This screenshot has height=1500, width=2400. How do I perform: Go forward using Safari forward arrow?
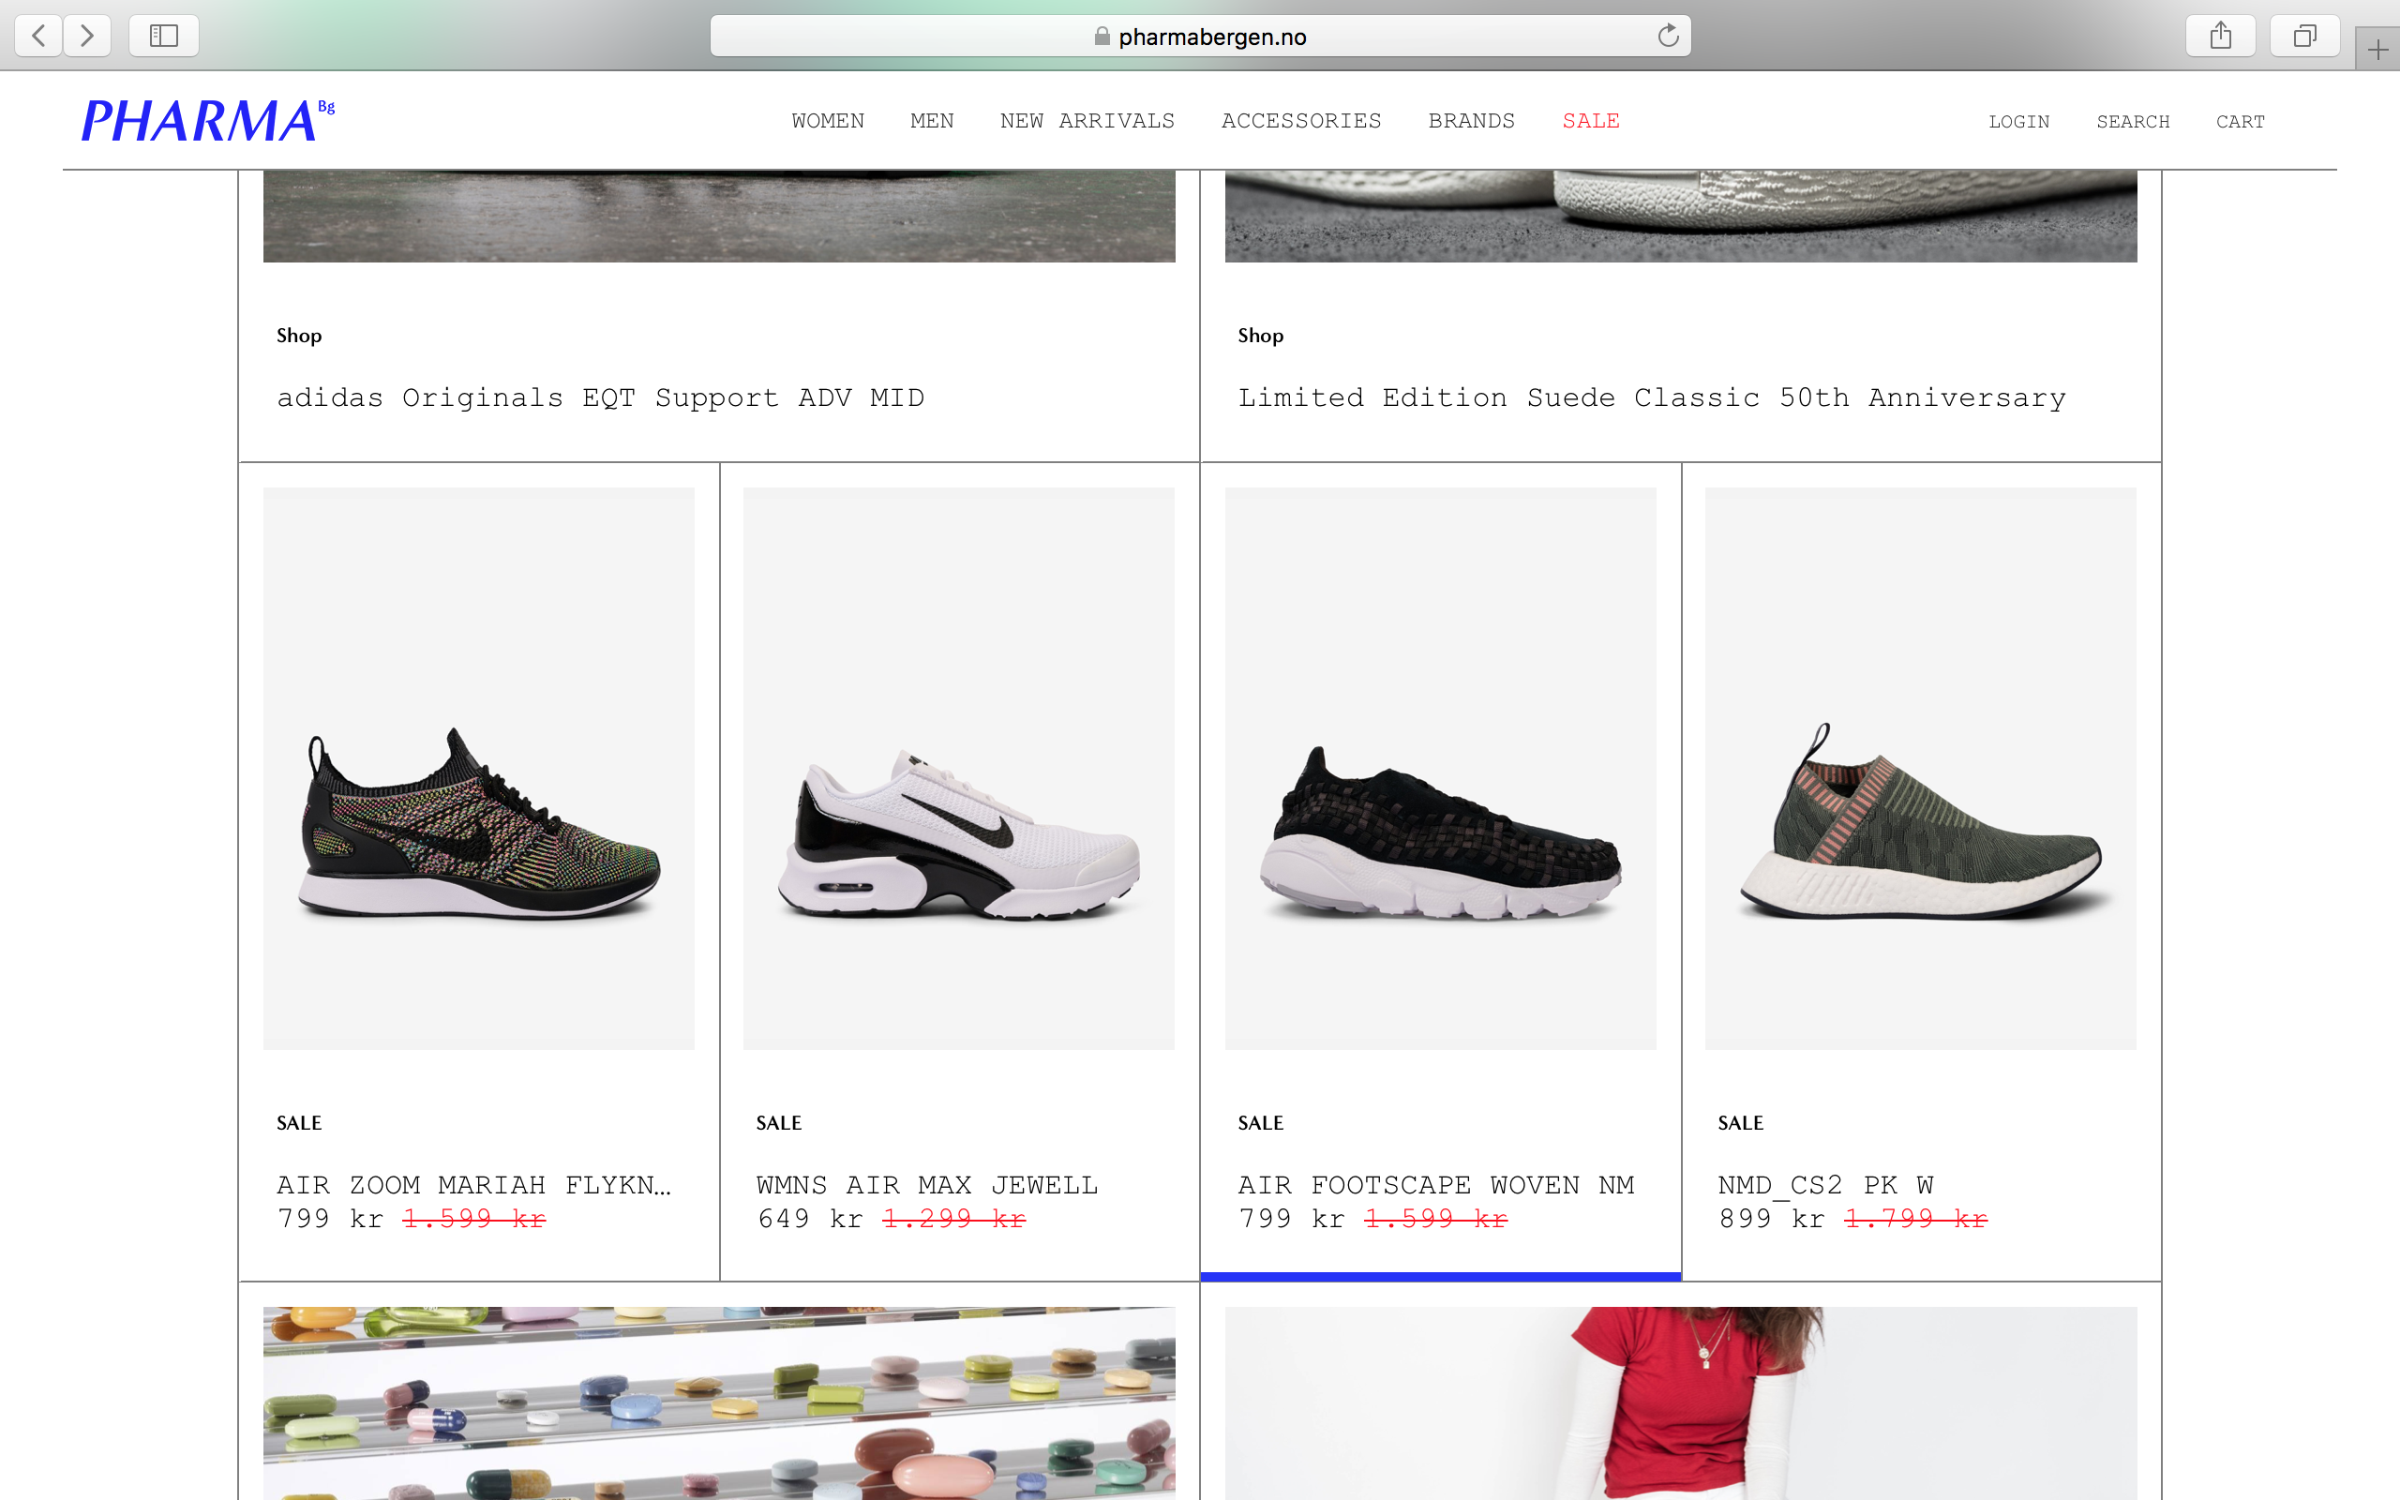click(87, 36)
